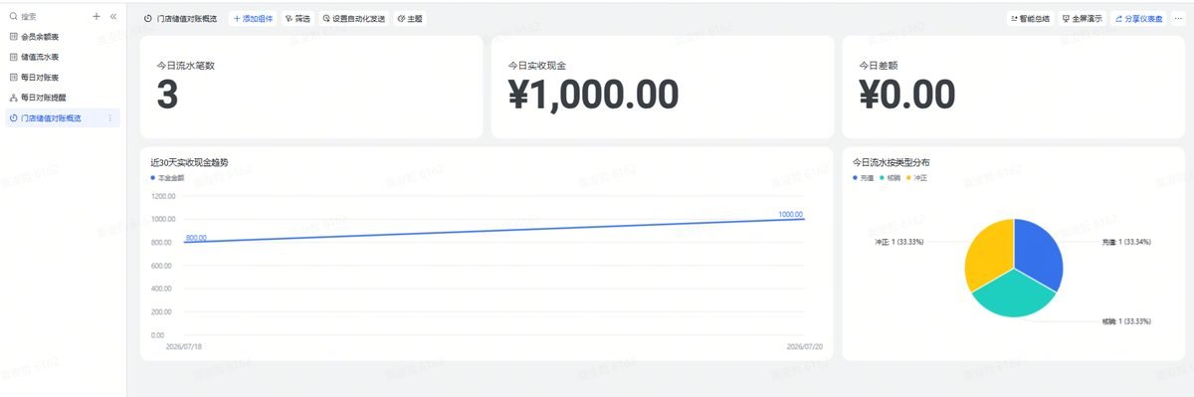Toggle the 本金金额 legend in the trend chart
This screenshot has width=1194, height=397.
(167, 177)
